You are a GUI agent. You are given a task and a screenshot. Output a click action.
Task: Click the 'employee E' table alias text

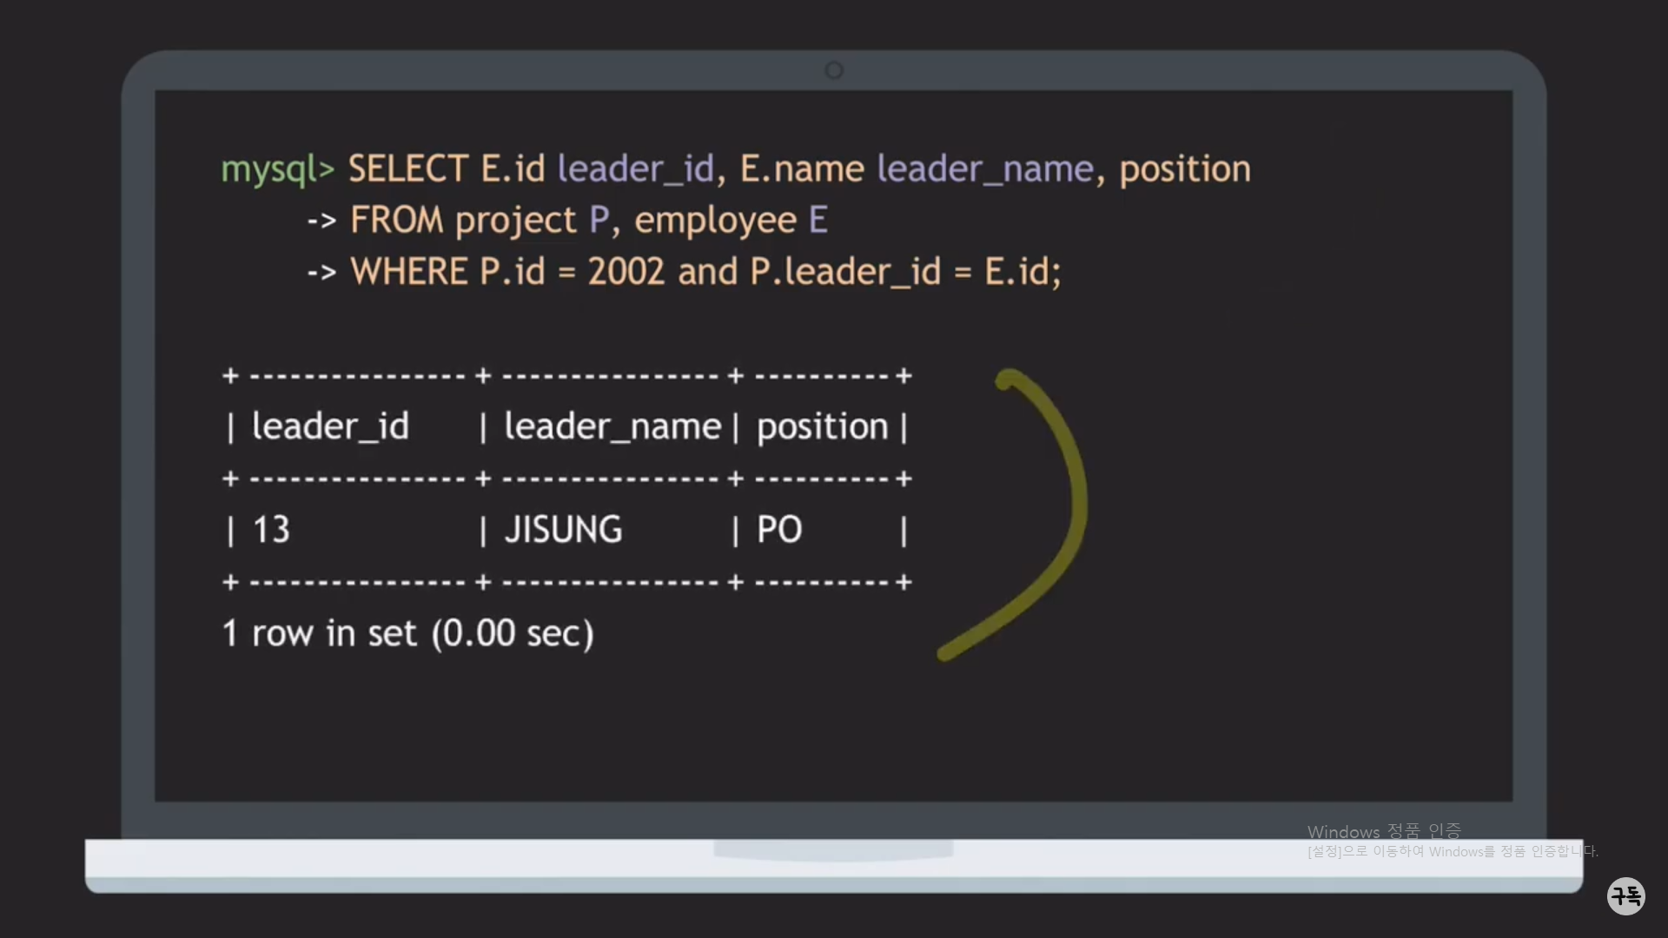(x=731, y=221)
